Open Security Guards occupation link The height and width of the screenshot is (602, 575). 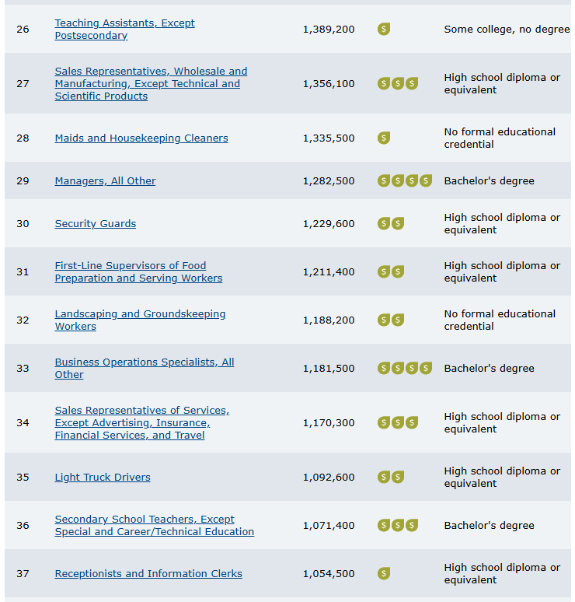95,223
